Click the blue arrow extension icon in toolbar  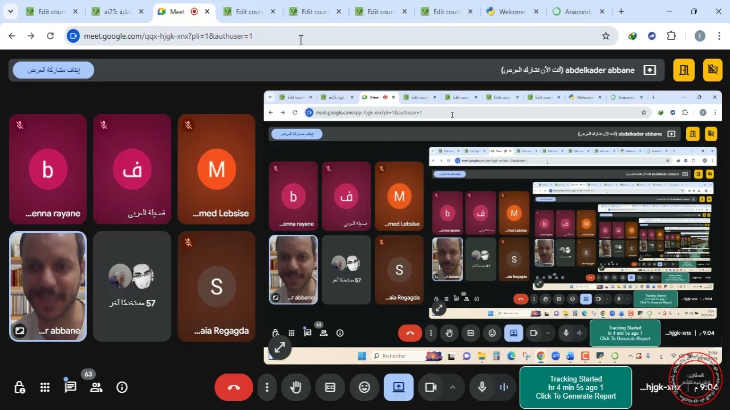652,36
